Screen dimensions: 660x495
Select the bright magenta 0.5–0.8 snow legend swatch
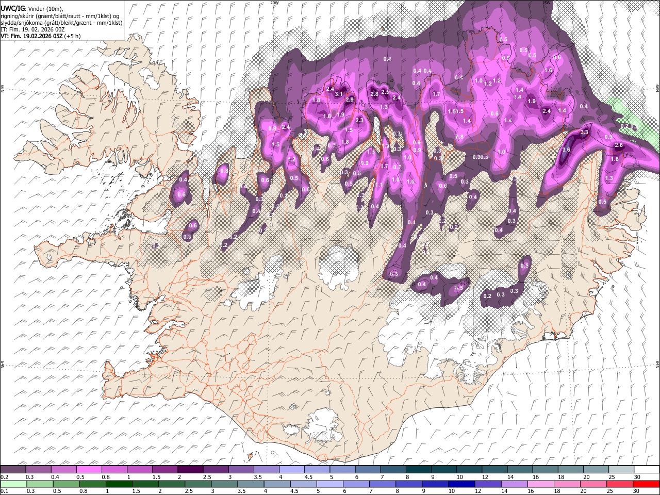(x=89, y=470)
